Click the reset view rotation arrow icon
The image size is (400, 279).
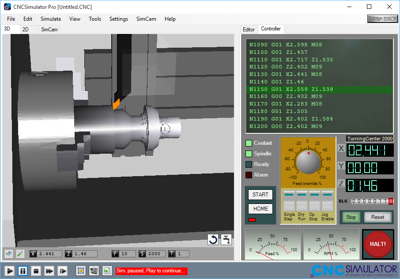(213, 240)
